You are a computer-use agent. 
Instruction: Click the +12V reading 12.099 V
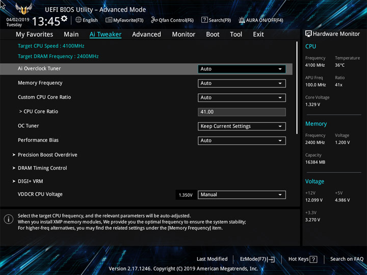coord(313,200)
